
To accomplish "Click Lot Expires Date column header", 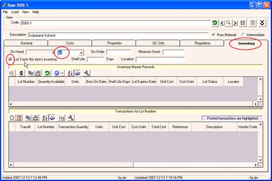I will tap(144, 82).
